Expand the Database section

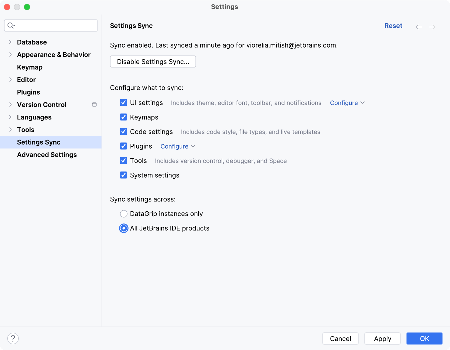[x=10, y=42]
